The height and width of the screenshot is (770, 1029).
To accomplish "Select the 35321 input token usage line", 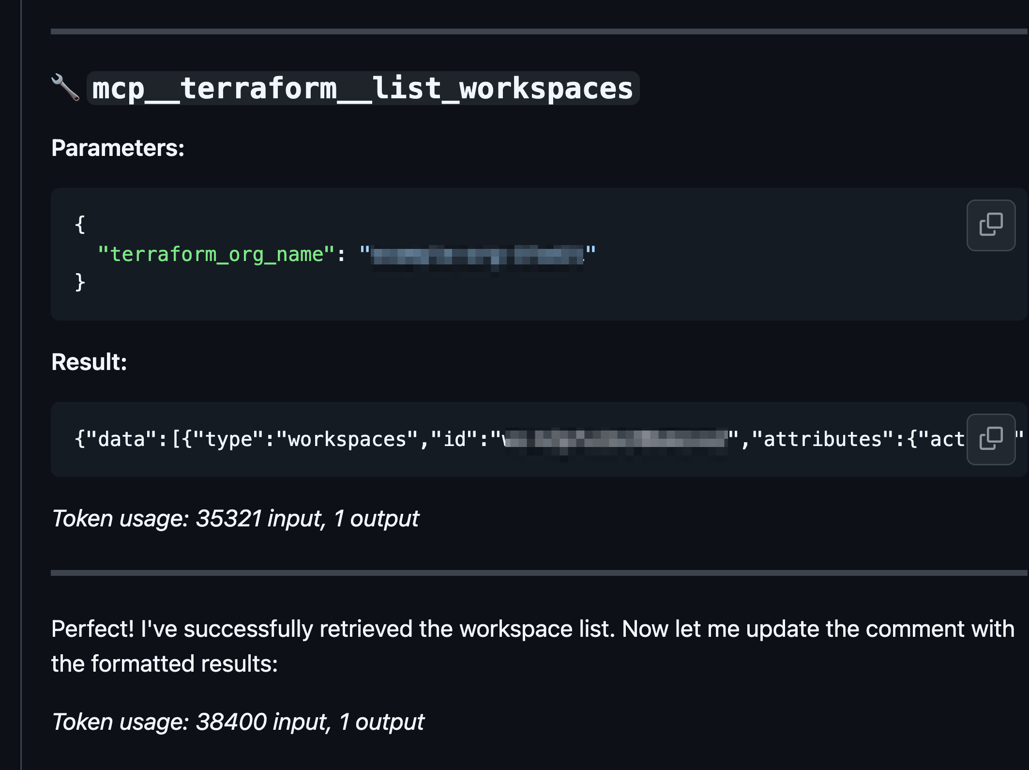I will 235,518.
